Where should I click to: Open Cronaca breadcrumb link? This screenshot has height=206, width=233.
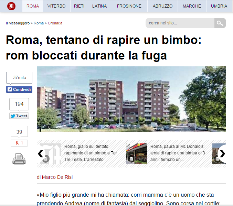coord(55,23)
